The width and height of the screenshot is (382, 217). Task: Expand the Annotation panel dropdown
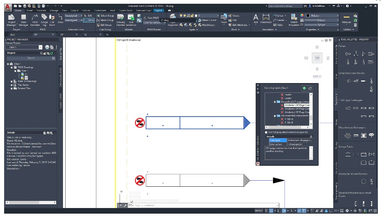(269, 30)
